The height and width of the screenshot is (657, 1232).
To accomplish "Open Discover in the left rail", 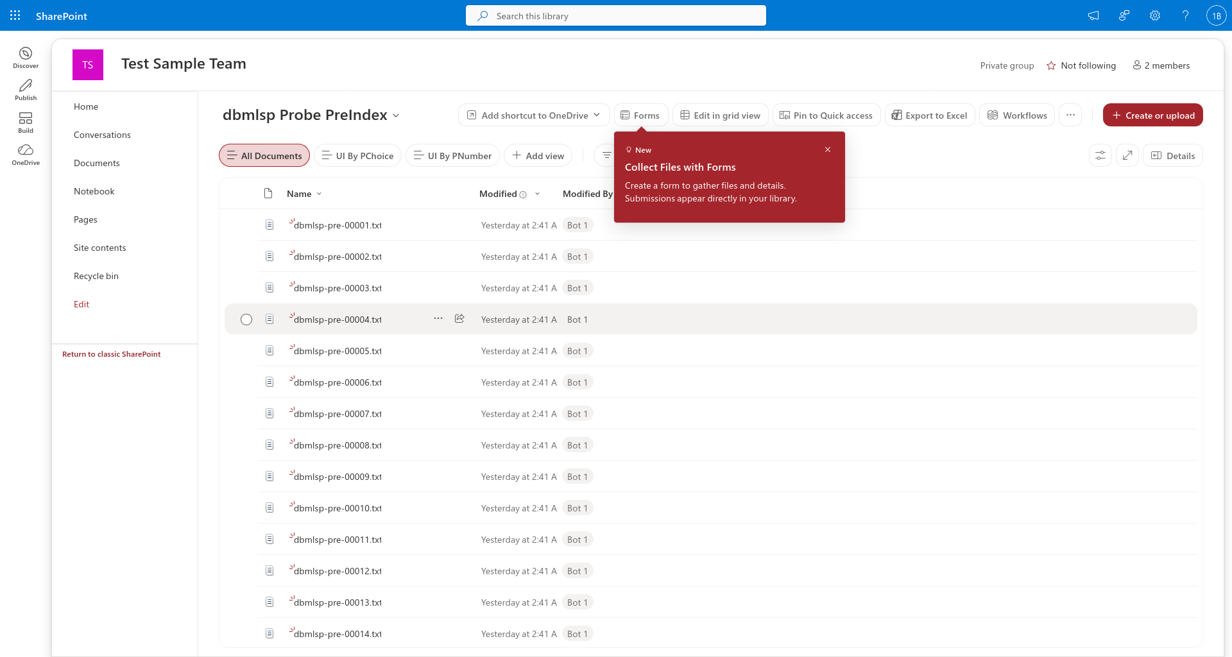I will coord(26,58).
